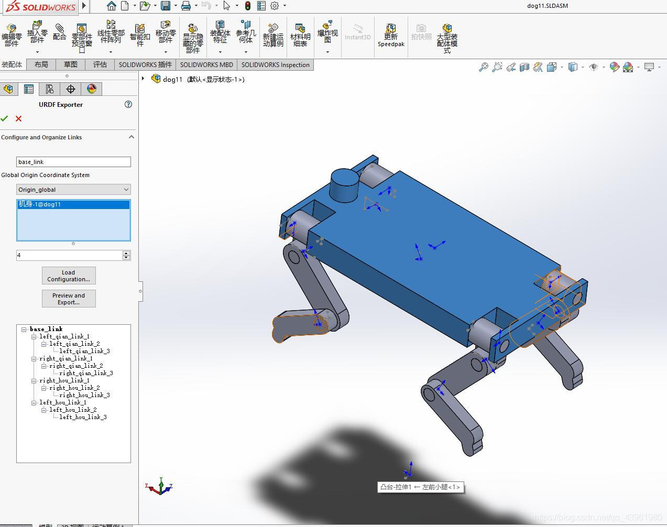Click the Load Configuration button

pos(69,276)
